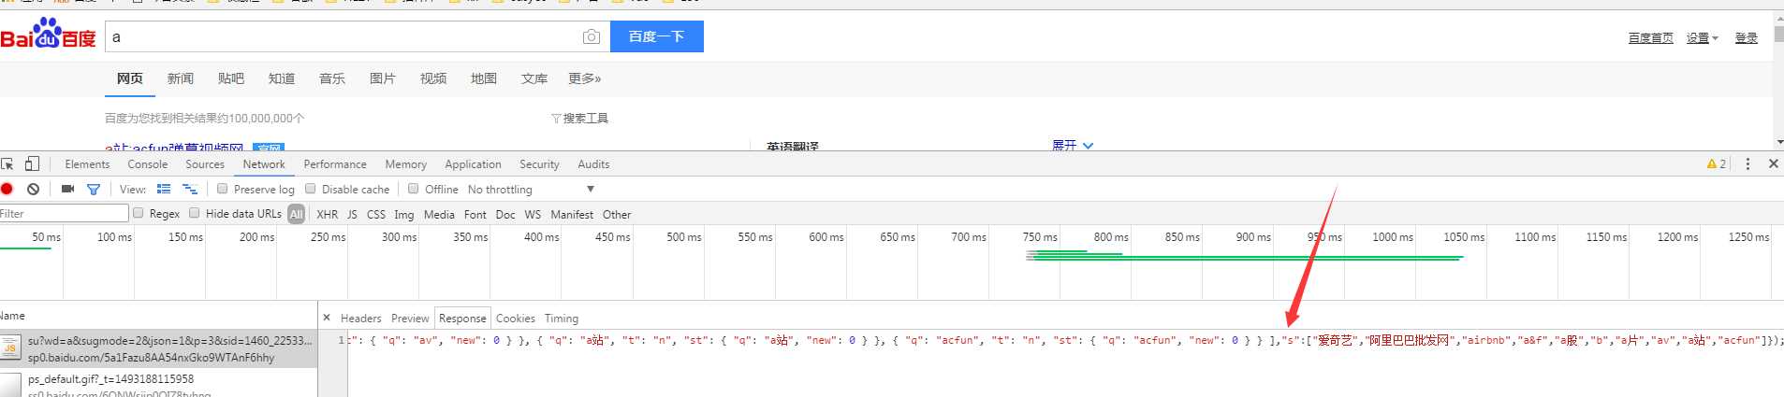Stop recording network log
Viewport: 1784px width, 397px height.
click(x=7, y=189)
